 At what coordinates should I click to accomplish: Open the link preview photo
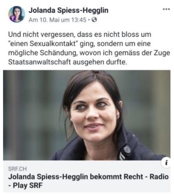tap(87, 115)
